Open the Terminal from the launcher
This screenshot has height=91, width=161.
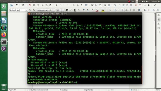point(4,42)
